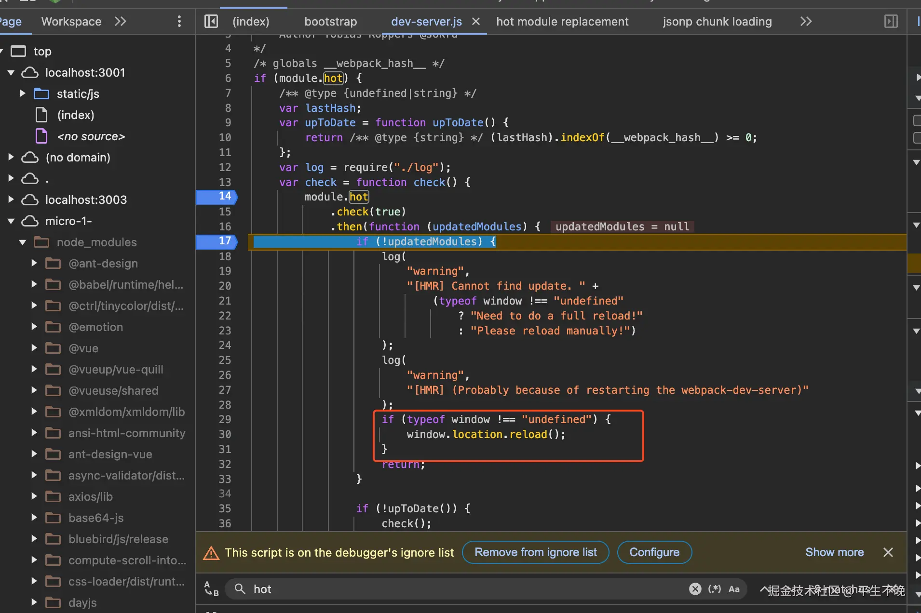Toggle the replace mode icon
Screen dimensions: 921x613
211,589
